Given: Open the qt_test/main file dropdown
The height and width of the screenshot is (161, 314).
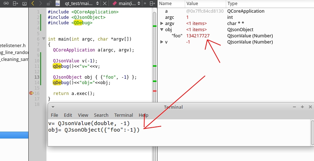Looking at the screenshot, I should (97, 3).
